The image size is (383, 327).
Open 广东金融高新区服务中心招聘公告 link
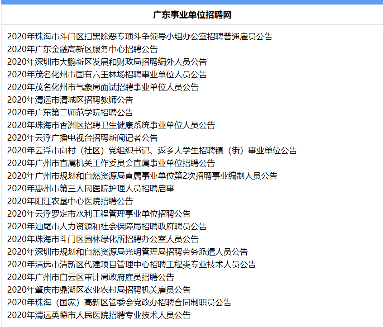[x=82, y=49]
